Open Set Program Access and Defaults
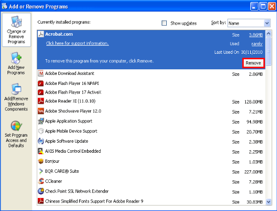Image resolution: width=277 pixels, height=211 pixels. coord(16,134)
